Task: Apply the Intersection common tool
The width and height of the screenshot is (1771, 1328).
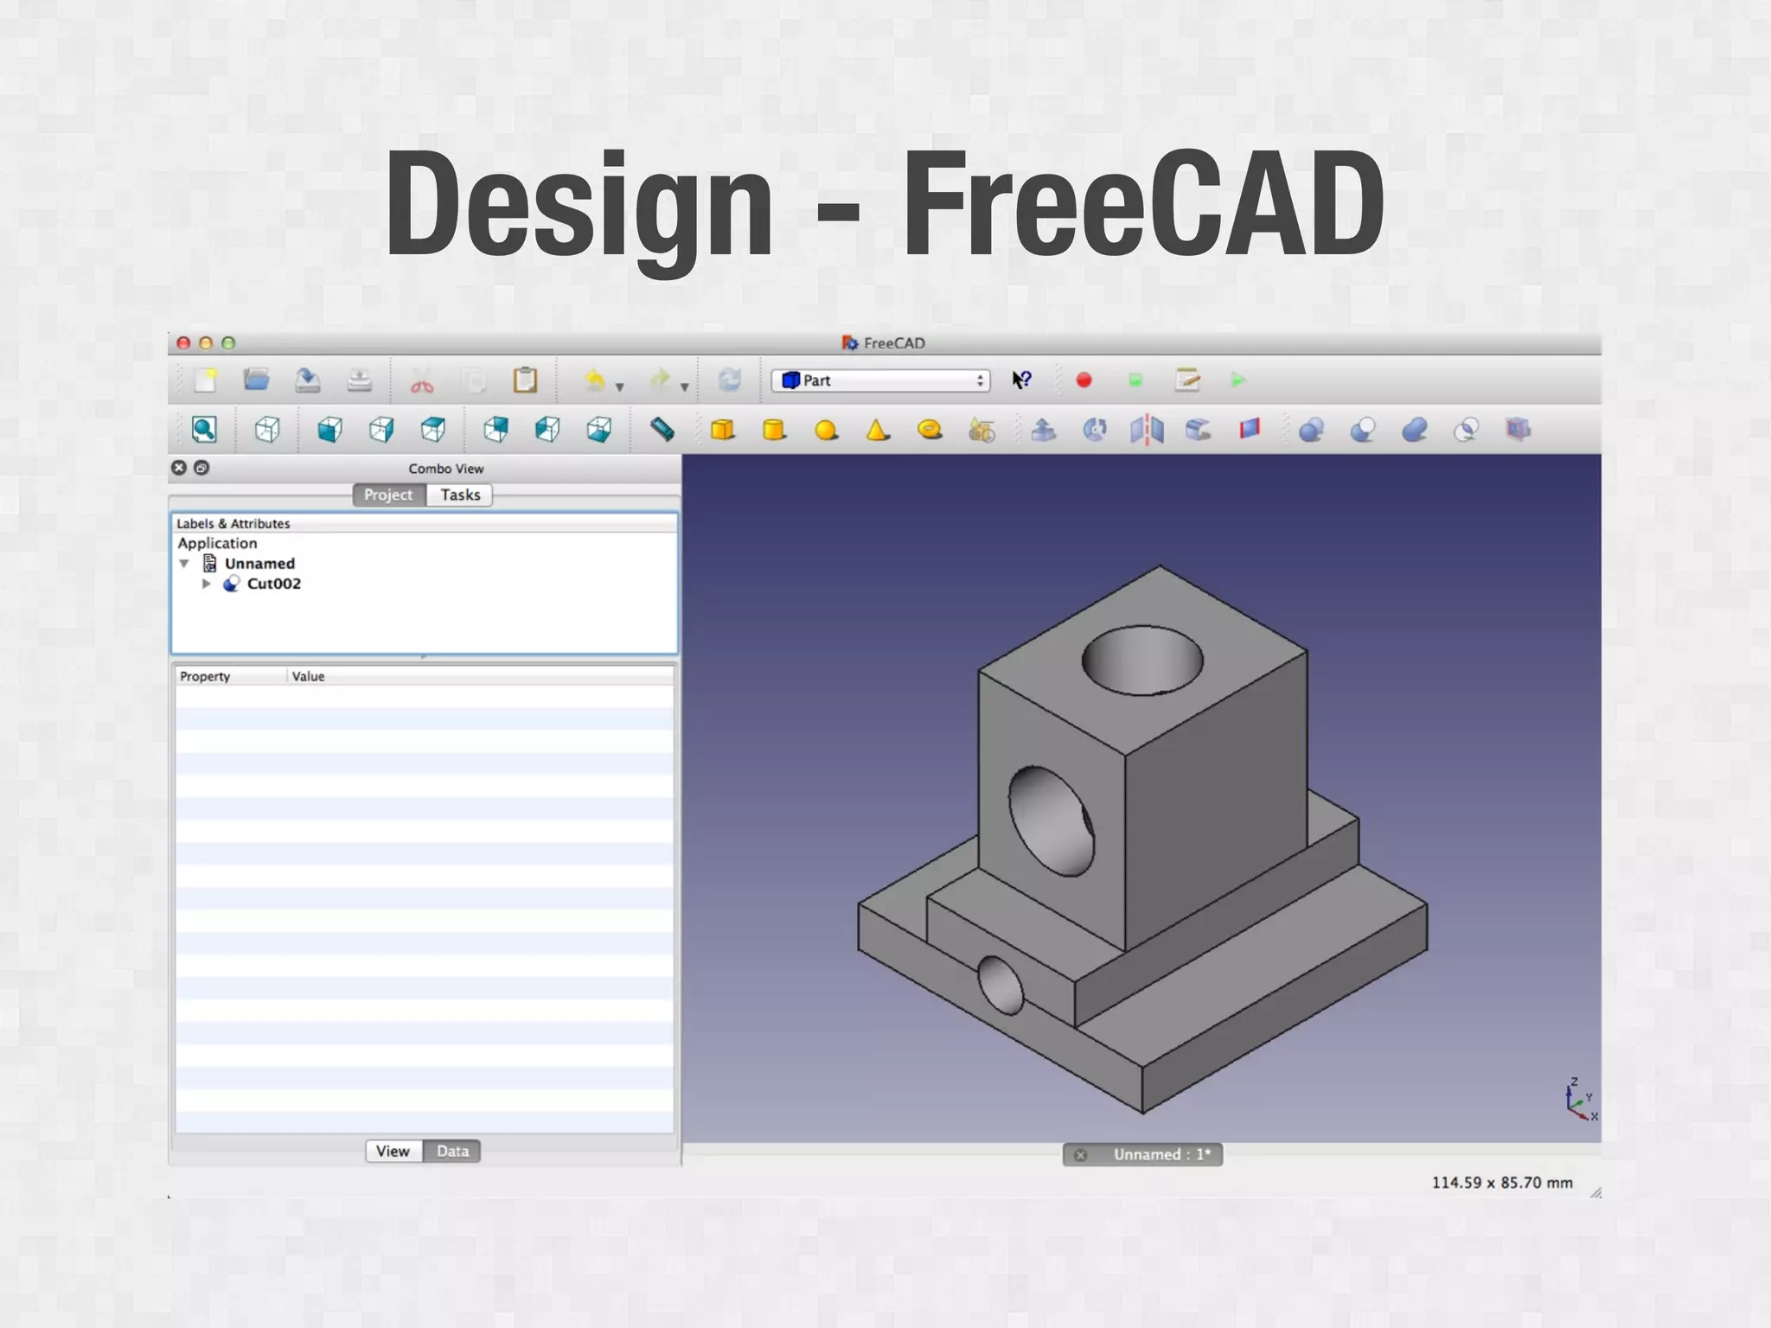Action: 1467,430
